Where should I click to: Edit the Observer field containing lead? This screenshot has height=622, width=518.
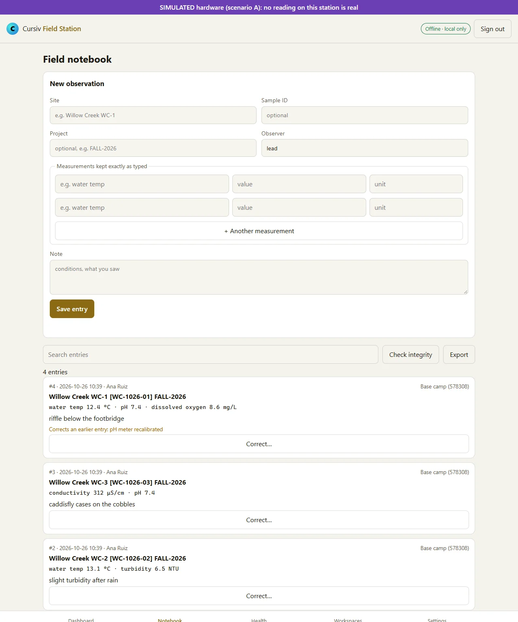(x=365, y=148)
